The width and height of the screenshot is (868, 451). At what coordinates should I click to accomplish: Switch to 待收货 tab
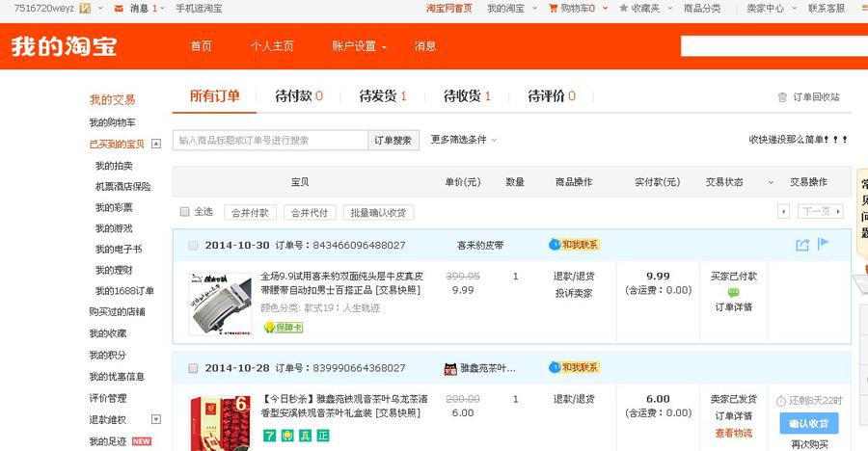point(467,96)
